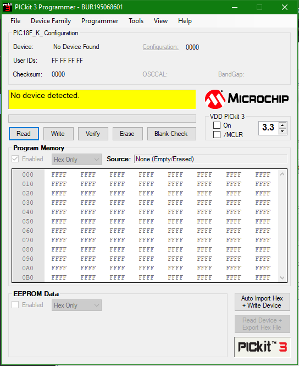Open the Device Family menu
Image resolution: width=299 pixels, height=366 pixels.
pos(51,21)
